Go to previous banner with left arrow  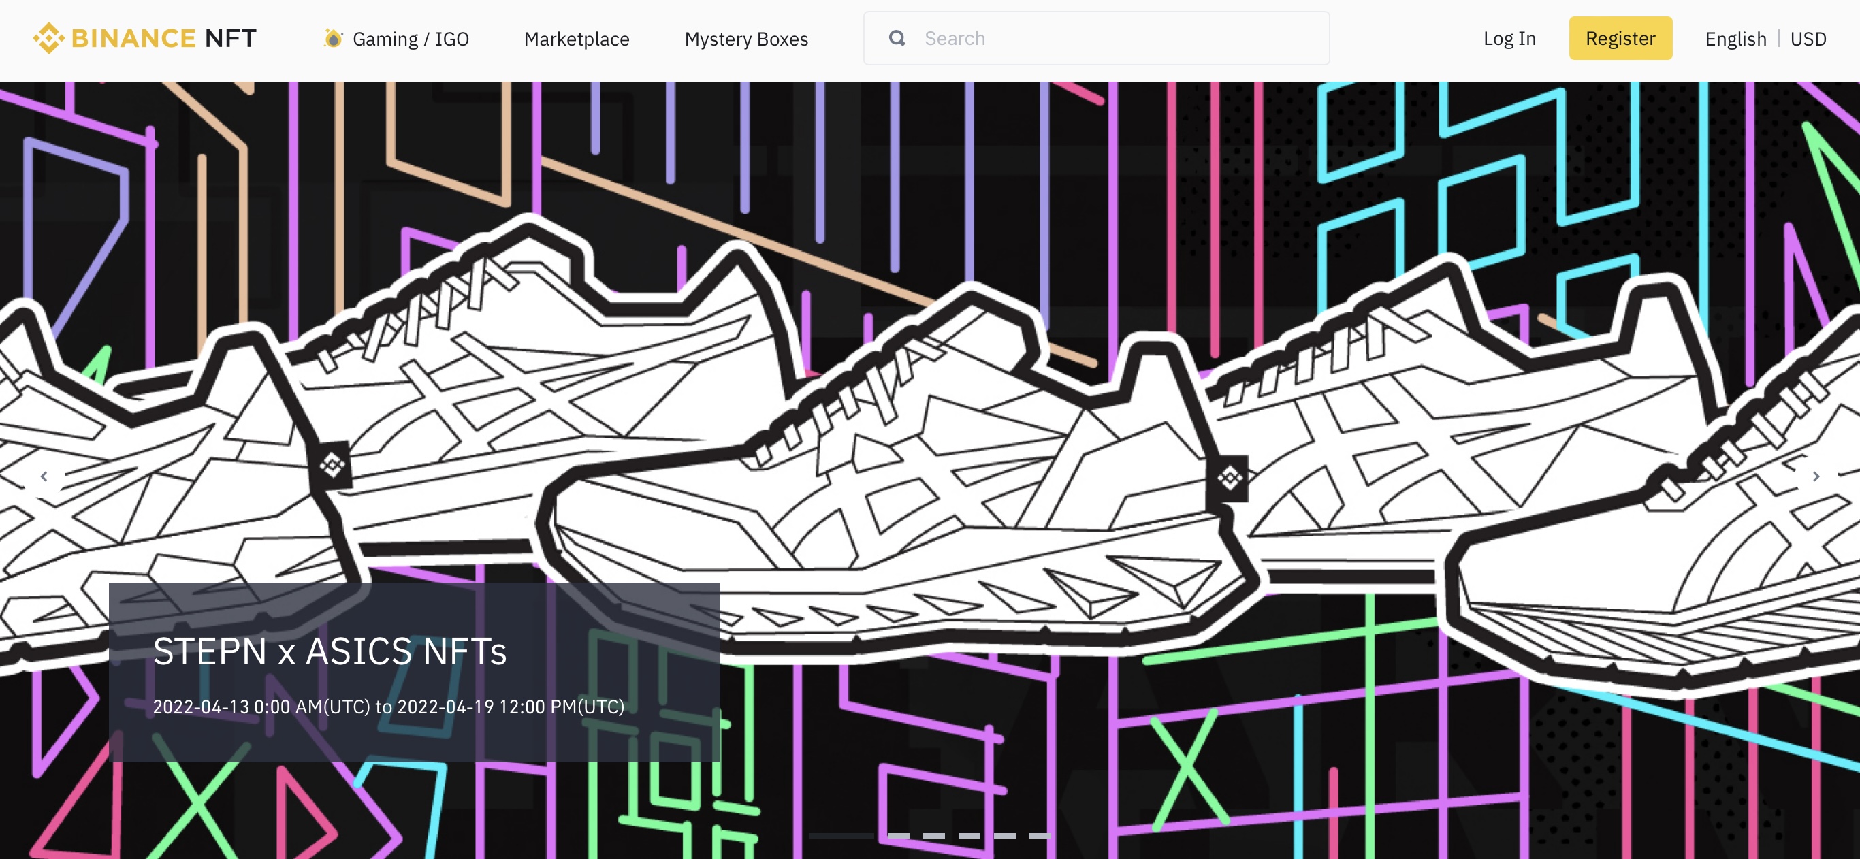pos(44,476)
